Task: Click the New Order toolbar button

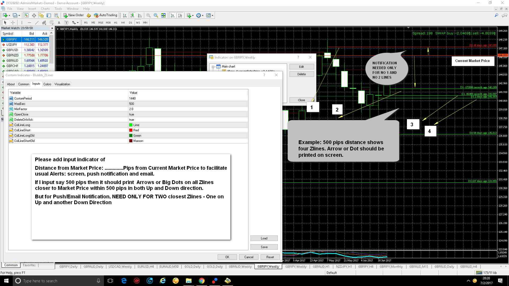Action: coord(73,15)
